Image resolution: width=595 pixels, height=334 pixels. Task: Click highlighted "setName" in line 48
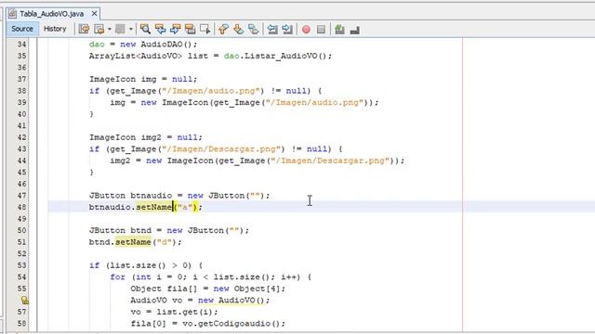pos(154,207)
